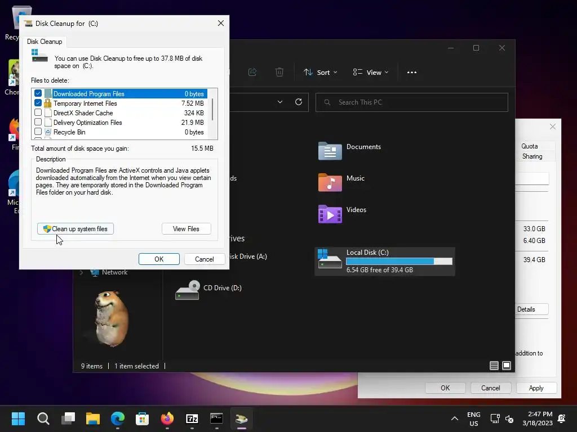
Task: Switch to details view layout icon
Action: (x=494, y=366)
